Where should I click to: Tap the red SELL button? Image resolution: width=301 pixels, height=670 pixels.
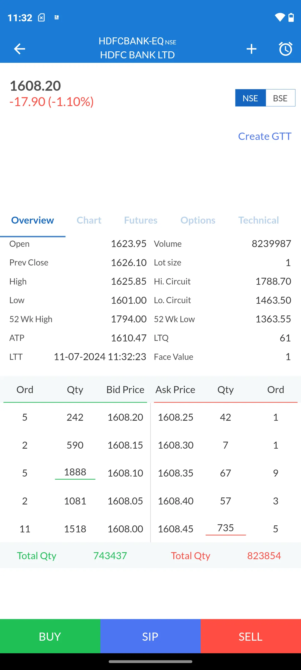point(251,636)
